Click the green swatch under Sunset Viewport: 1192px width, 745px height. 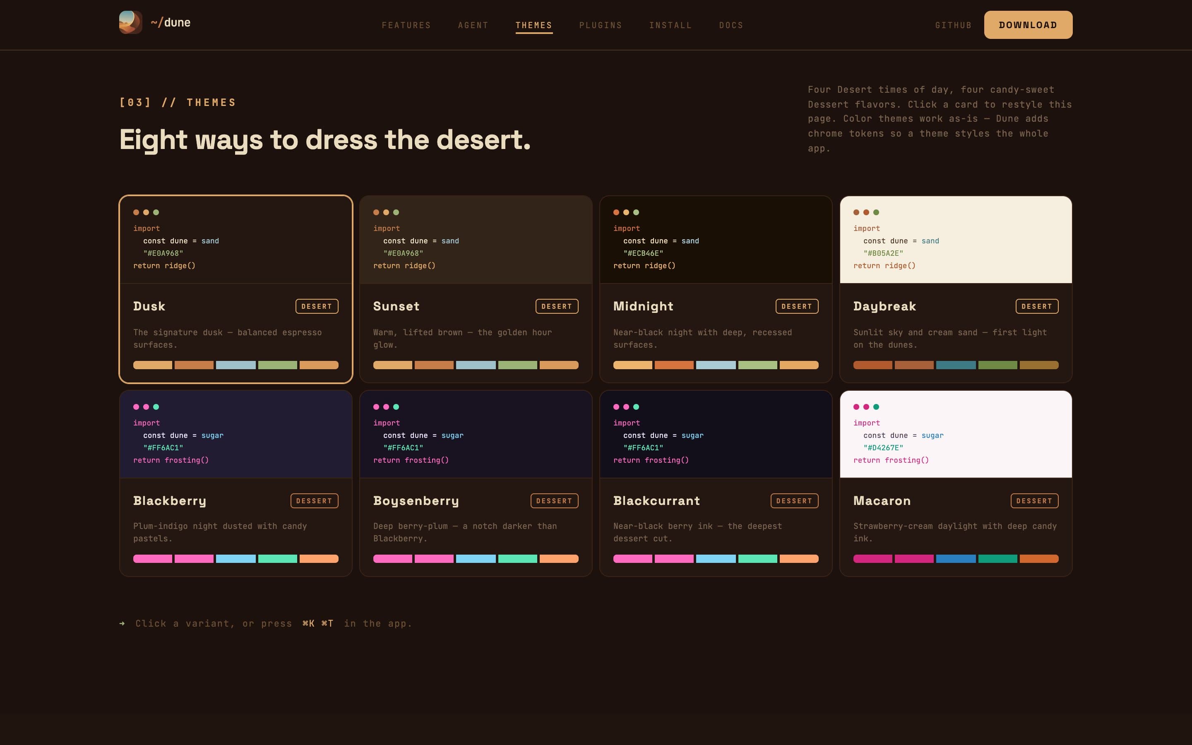point(517,365)
